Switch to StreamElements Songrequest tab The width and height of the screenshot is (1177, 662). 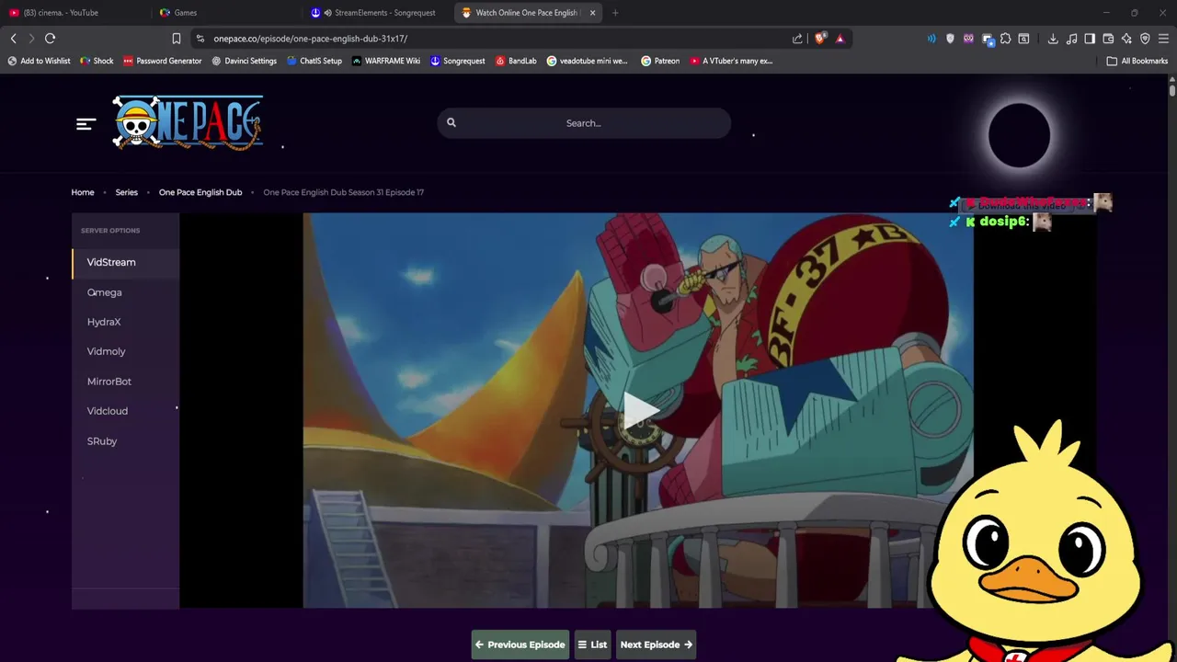(377, 13)
